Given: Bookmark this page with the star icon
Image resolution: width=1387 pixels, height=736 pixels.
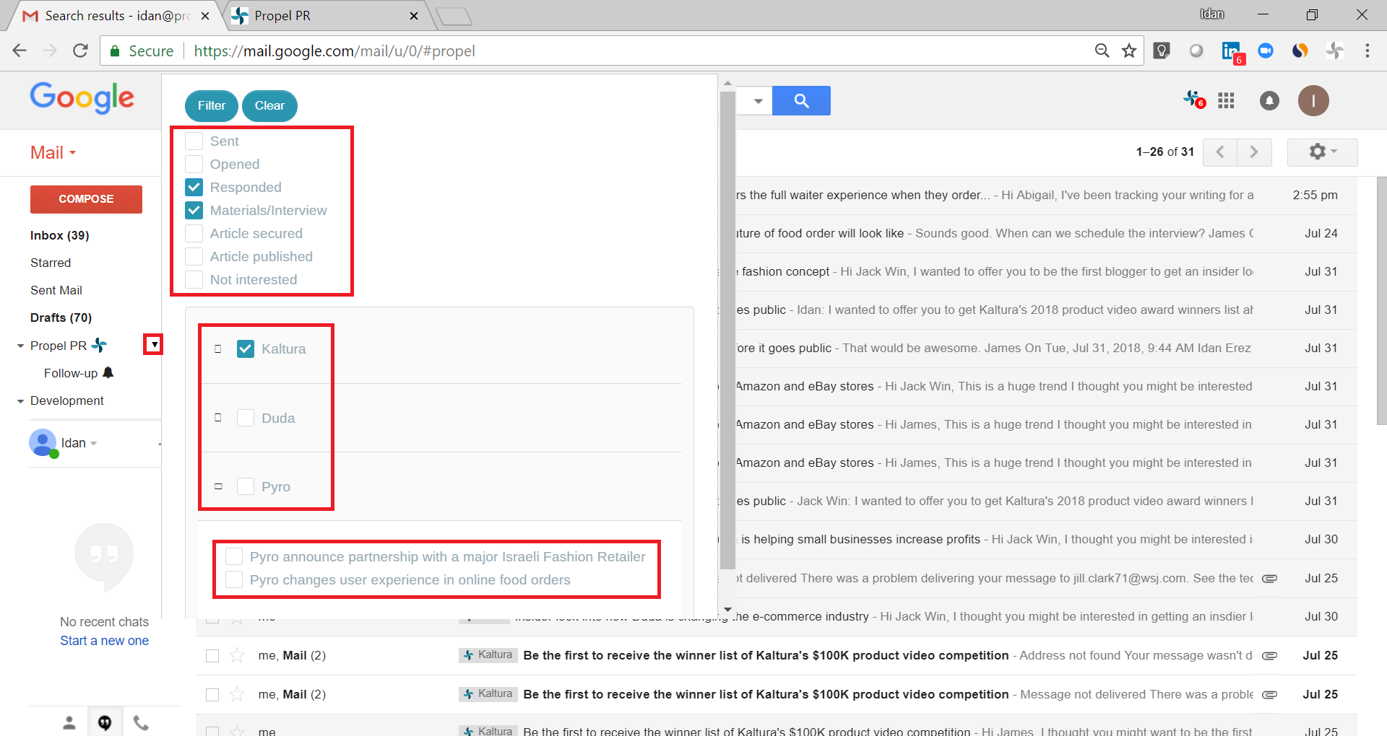Looking at the screenshot, I should point(1129,51).
